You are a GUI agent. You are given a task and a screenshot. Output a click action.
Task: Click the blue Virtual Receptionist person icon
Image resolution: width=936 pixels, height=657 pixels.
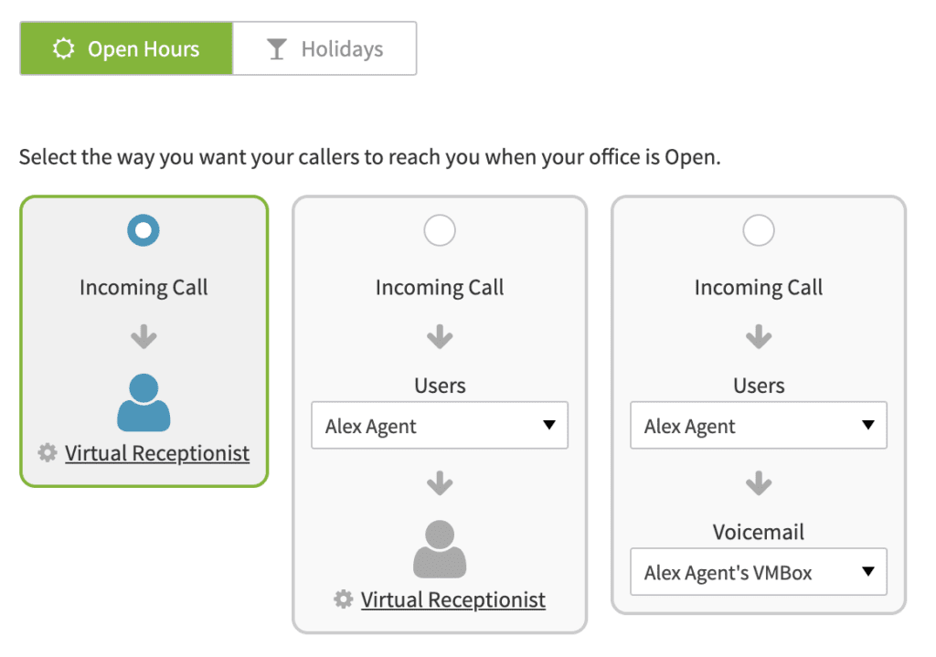pyautogui.click(x=144, y=403)
